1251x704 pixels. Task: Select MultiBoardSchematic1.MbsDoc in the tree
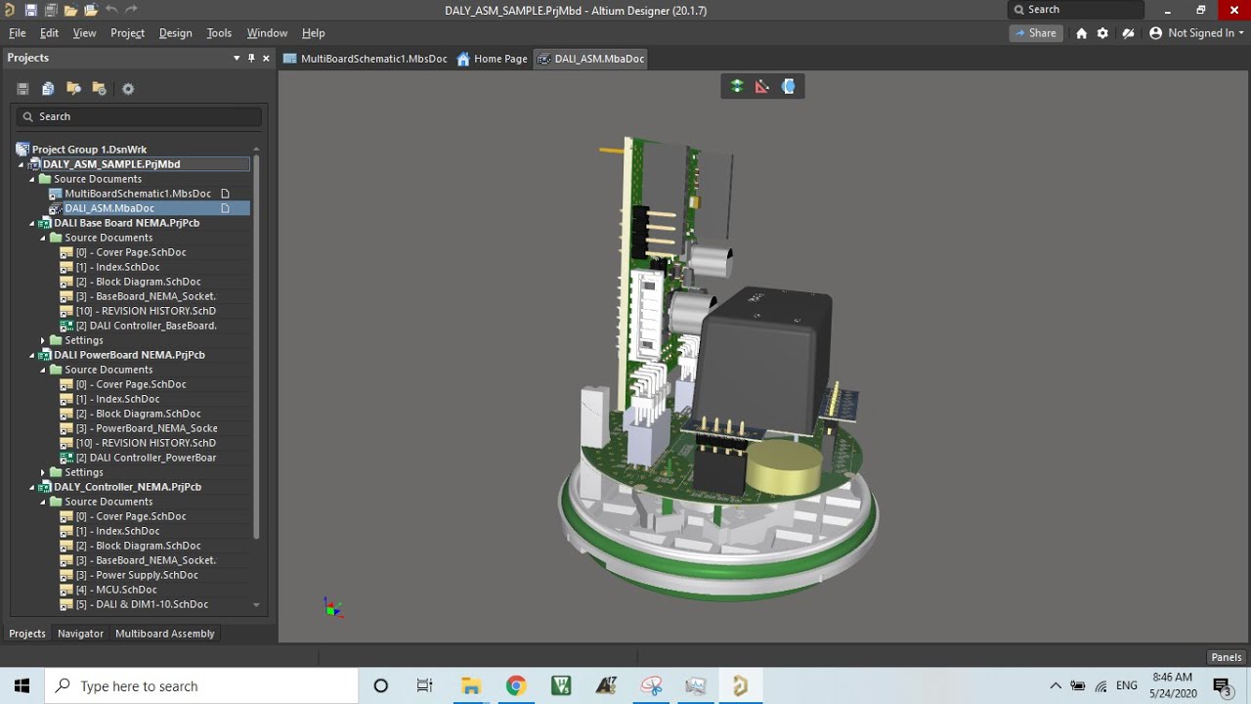pyautogui.click(x=137, y=194)
